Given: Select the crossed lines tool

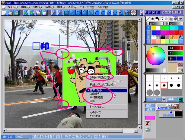Looking at the screenshot, I should pos(91,13).
